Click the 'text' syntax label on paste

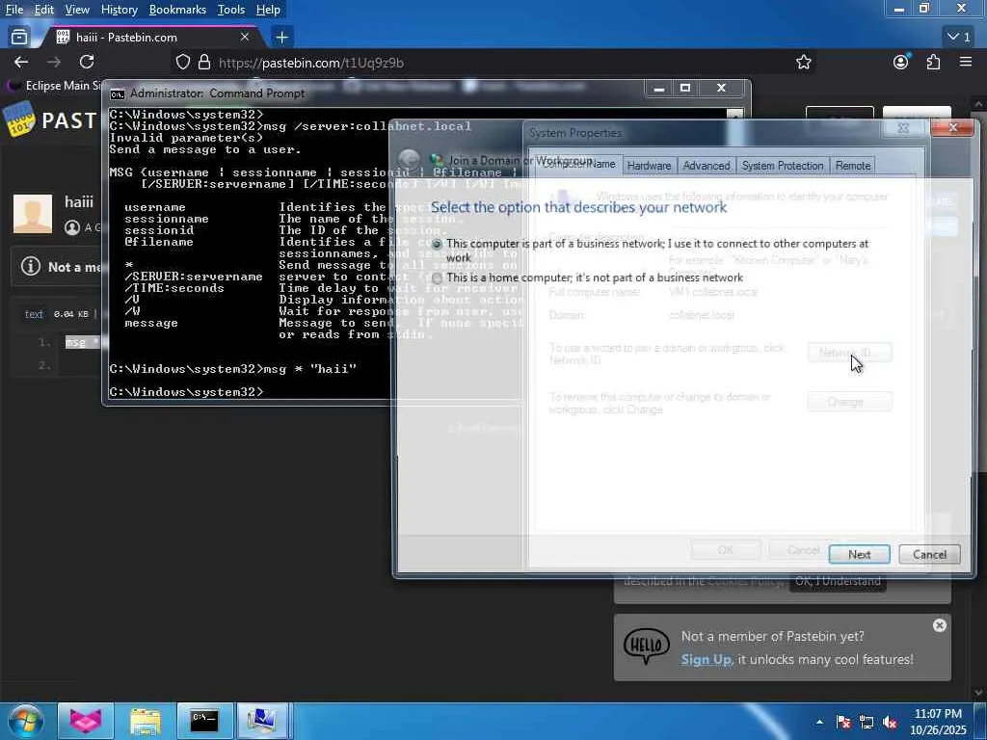pos(34,314)
